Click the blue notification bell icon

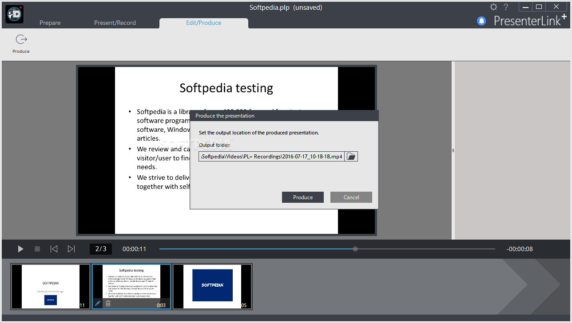click(x=481, y=21)
